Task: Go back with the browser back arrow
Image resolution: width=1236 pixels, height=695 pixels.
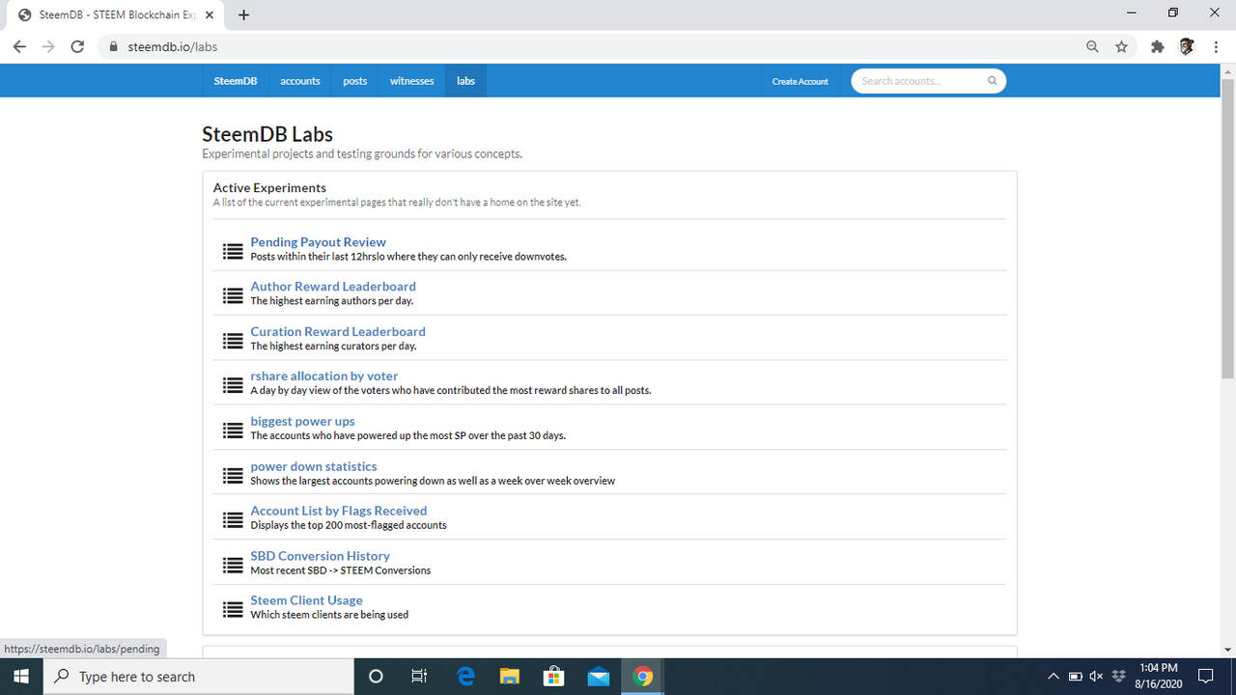Action: 19,46
